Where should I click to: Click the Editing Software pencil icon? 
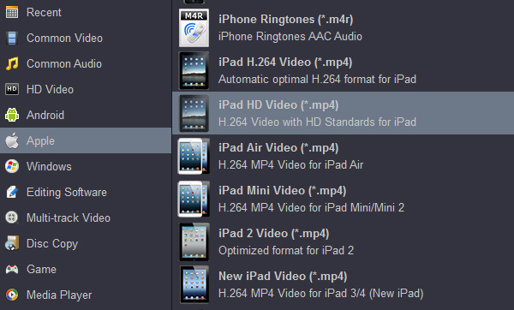coord(12,192)
